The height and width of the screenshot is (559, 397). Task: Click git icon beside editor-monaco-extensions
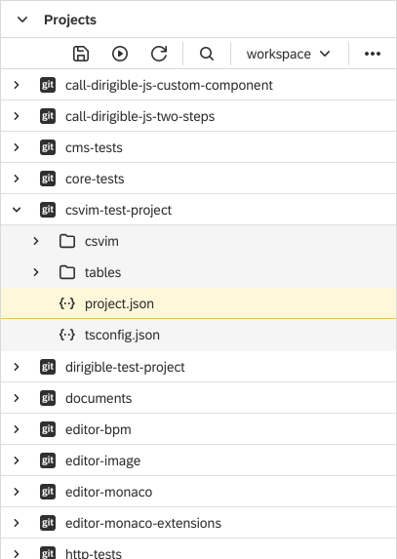(x=48, y=523)
